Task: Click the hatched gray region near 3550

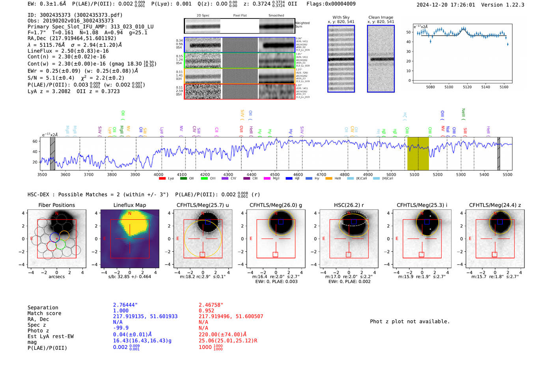Action: point(52,153)
